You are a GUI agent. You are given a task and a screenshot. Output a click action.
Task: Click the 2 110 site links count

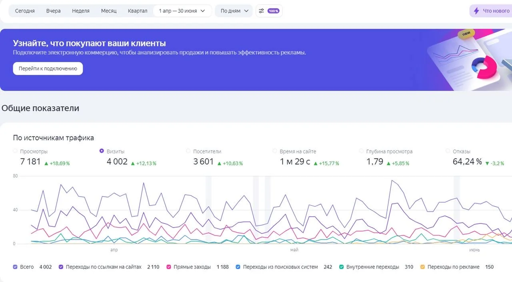point(153,267)
